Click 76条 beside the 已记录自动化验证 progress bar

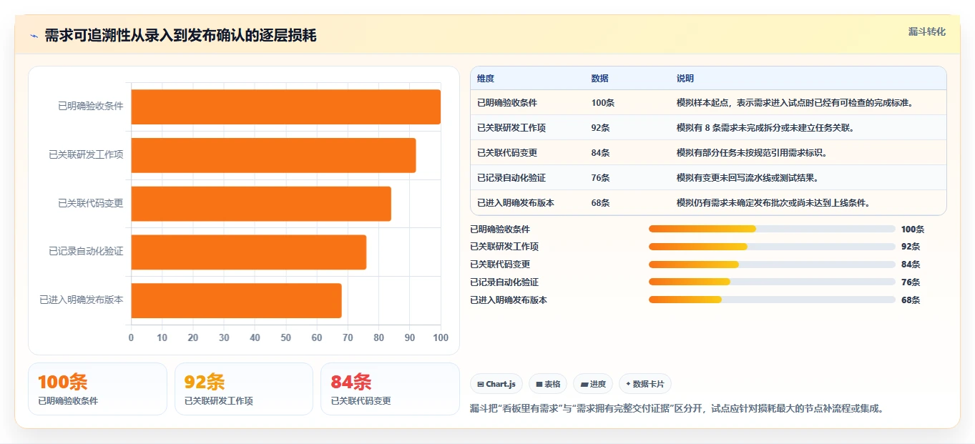tap(911, 282)
